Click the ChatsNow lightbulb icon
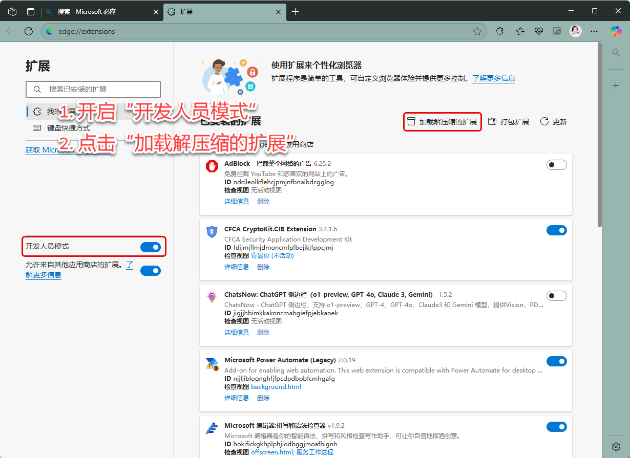The width and height of the screenshot is (630, 458). coord(212,297)
